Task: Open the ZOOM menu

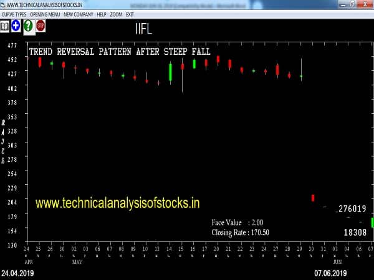Action: 116,14
